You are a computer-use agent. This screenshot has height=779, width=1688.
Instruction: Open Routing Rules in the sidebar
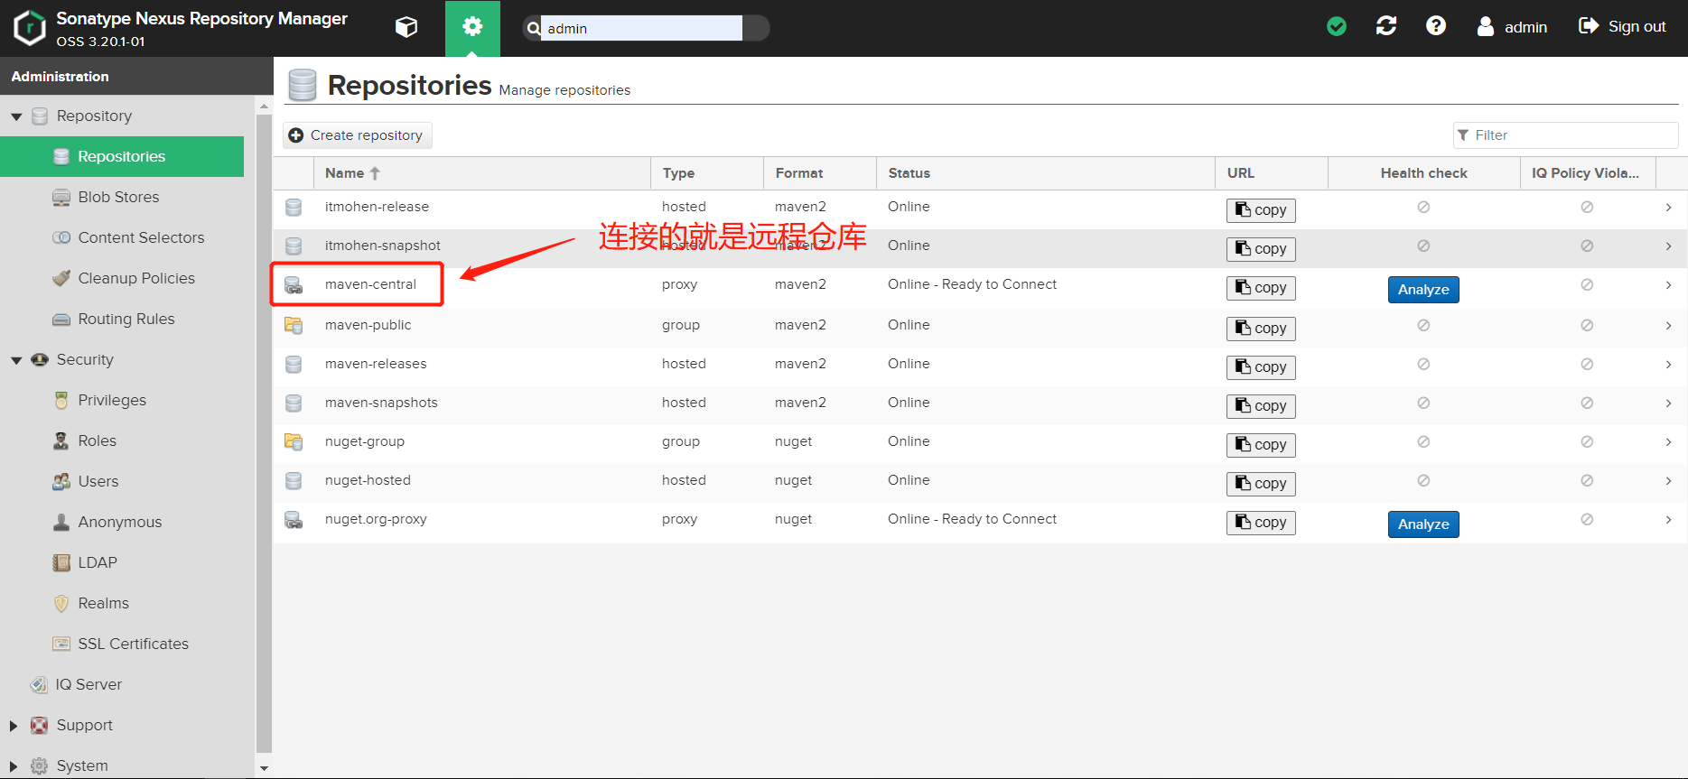[126, 319]
